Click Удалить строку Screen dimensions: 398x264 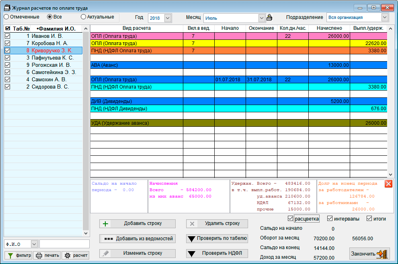pyautogui.click(x=217, y=224)
